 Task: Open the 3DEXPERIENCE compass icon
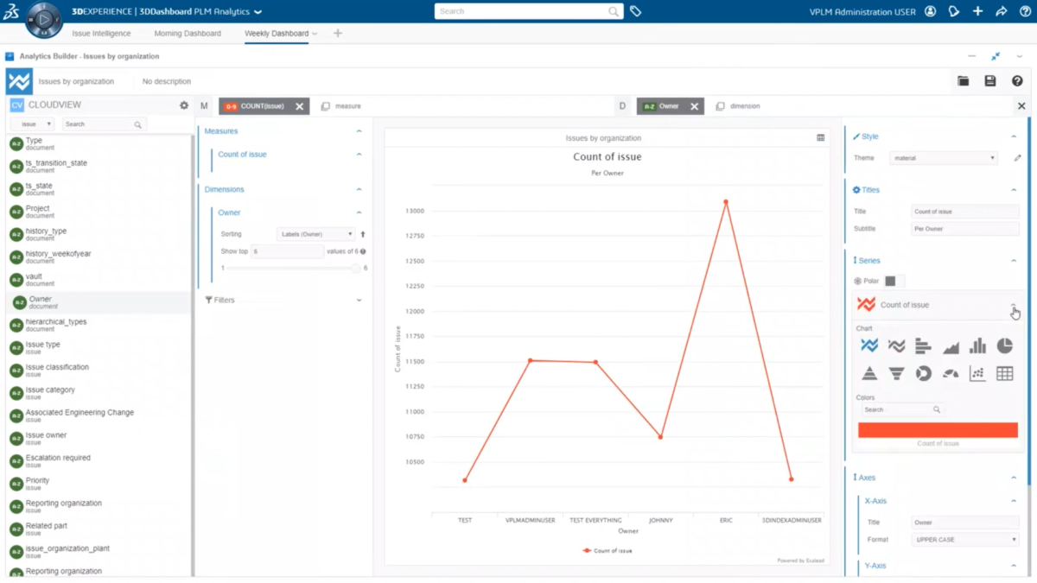(43, 19)
